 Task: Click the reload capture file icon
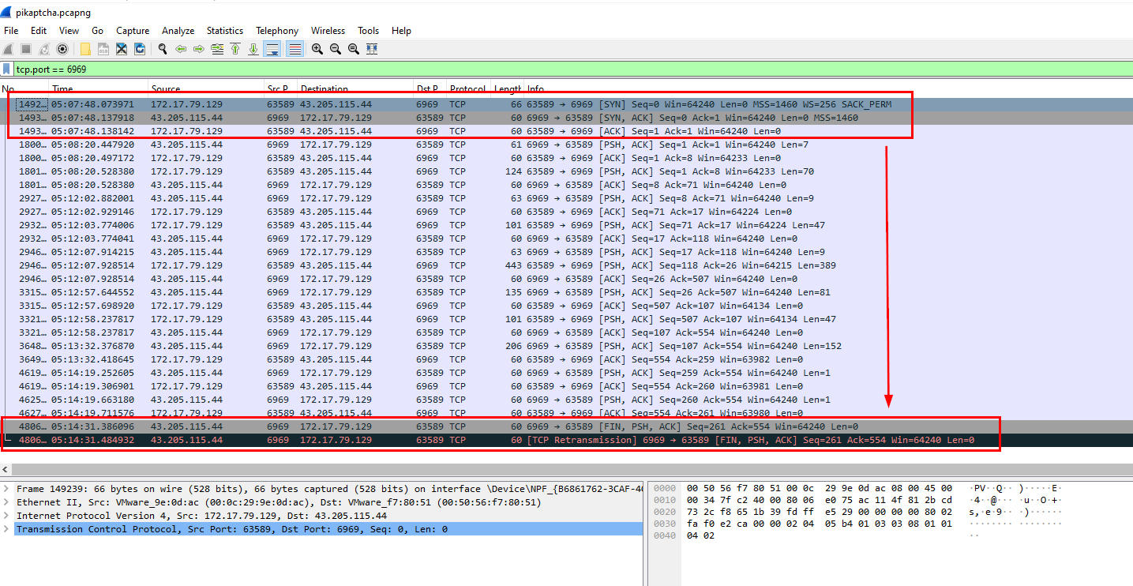click(x=140, y=49)
